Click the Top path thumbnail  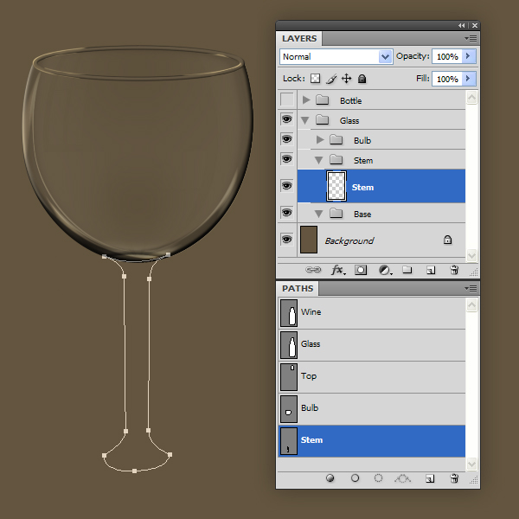(289, 377)
